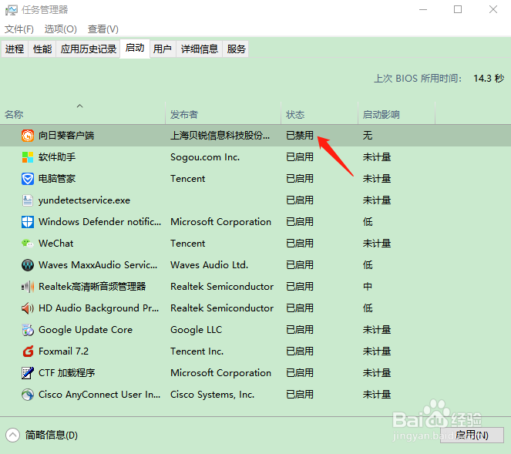The width and height of the screenshot is (511, 454).
Task: Select the CTF 加载程序 entry name
Action: click(x=67, y=373)
